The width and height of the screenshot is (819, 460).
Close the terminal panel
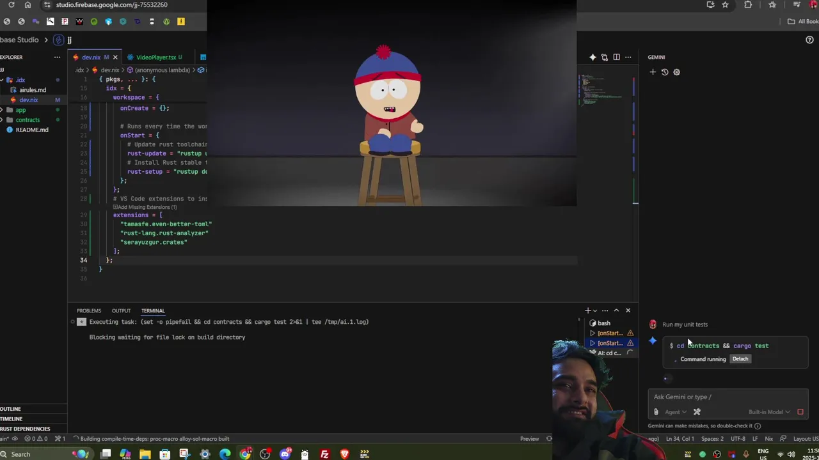[628, 310]
